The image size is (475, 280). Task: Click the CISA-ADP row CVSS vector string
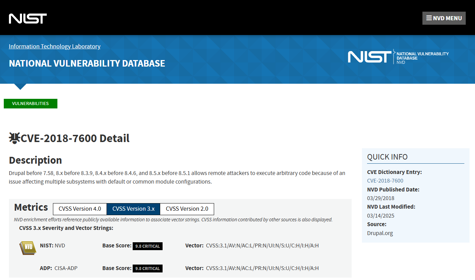click(262, 268)
